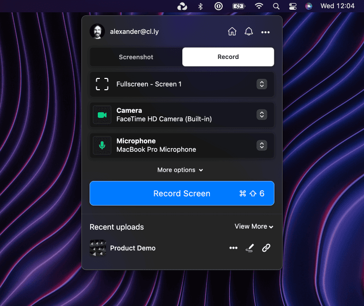Viewport: 364px width, 306px height.
Task: Open Fullscreen - Screen 1 selector arrows
Action: [262, 84]
